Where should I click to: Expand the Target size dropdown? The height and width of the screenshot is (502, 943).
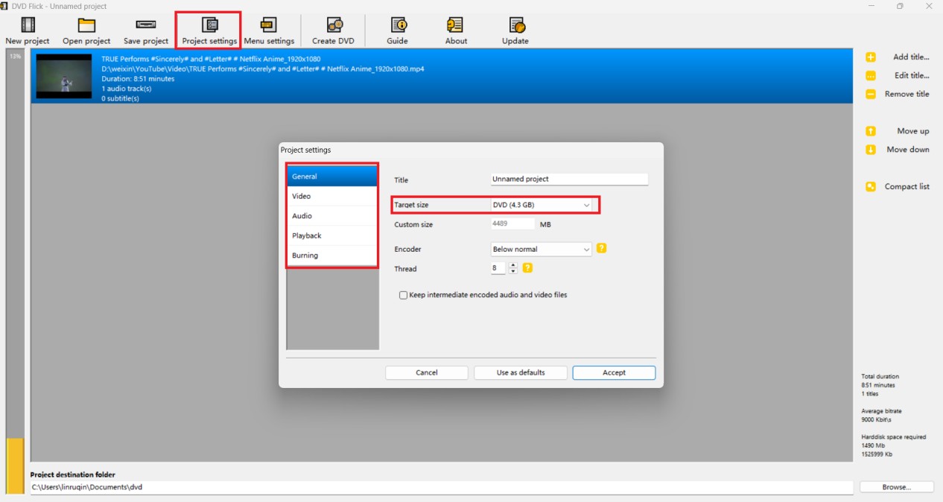tap(586, 205)
